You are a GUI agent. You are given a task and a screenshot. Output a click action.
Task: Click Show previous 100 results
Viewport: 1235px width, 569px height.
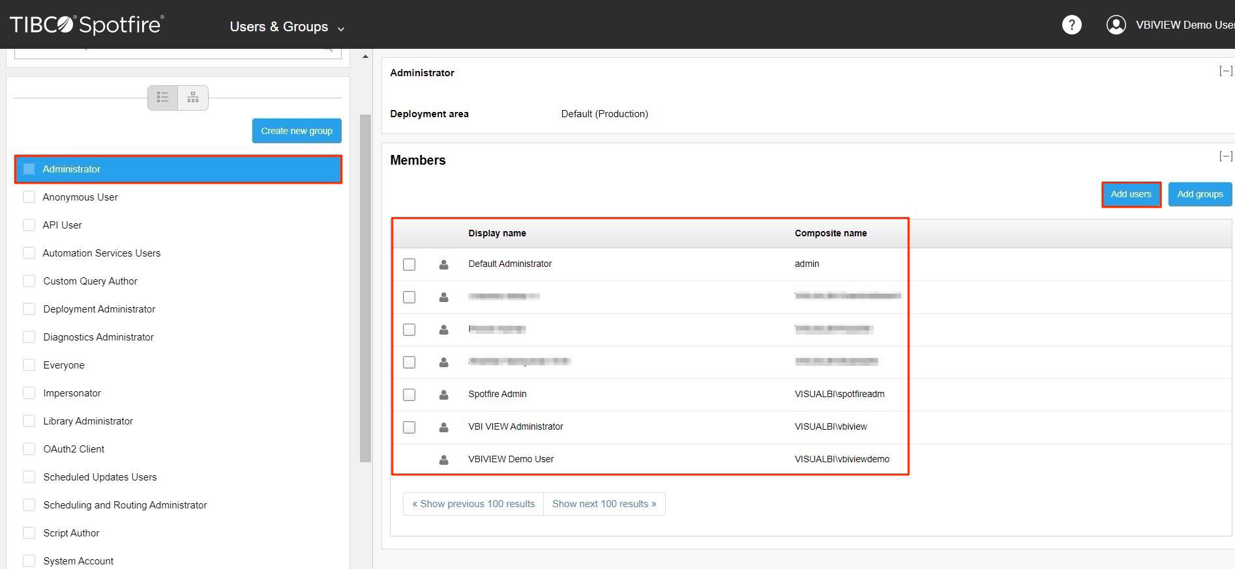coord(473,504)
